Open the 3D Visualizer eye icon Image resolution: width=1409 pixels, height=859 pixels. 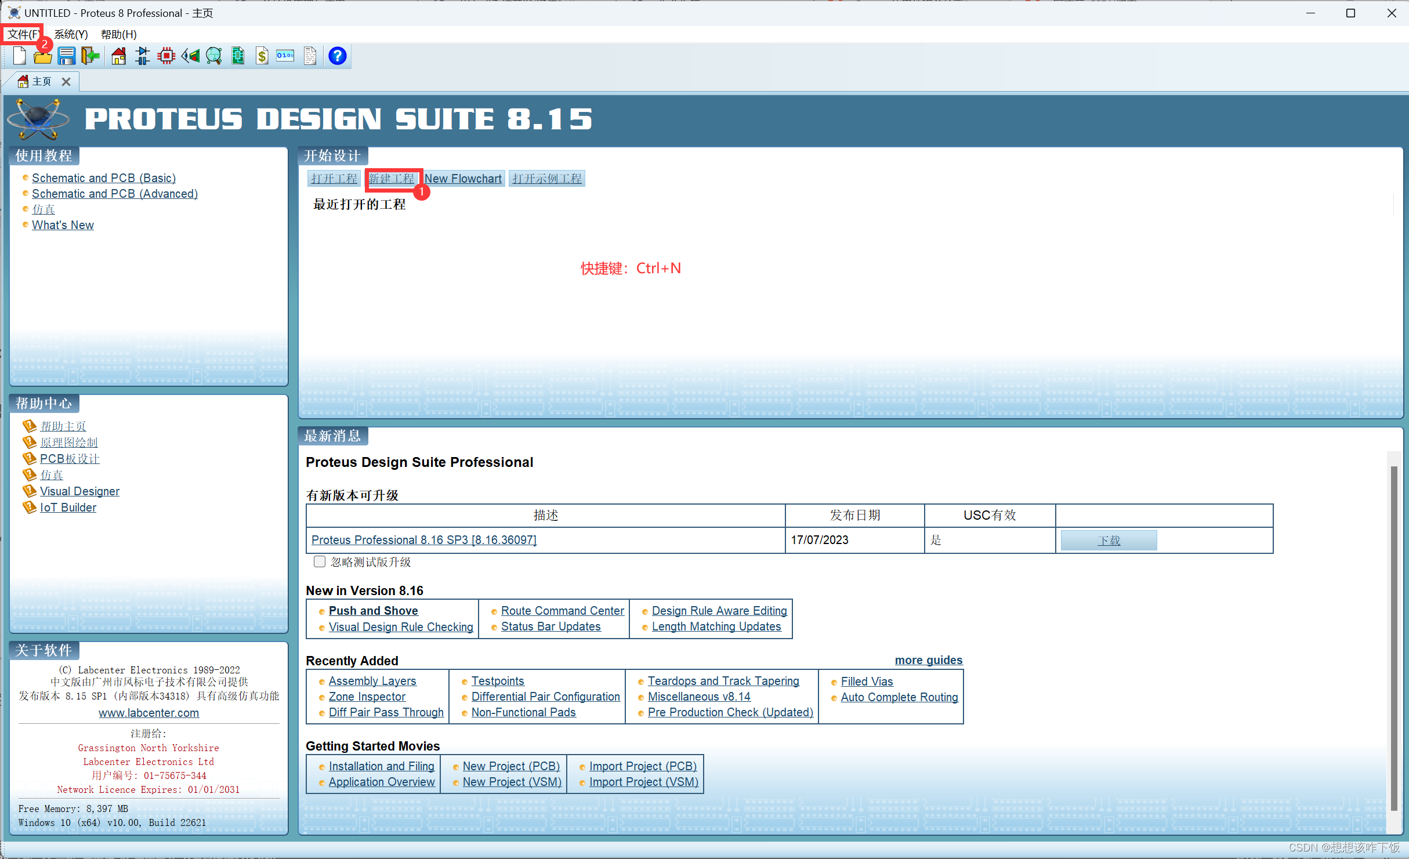point(190,56)
